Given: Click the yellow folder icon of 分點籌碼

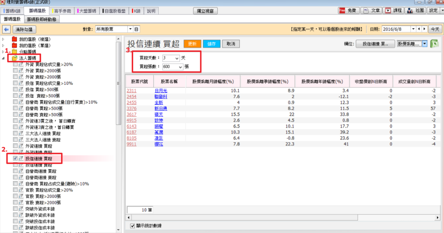Looking at the screenshot, I should click(15, 51).
